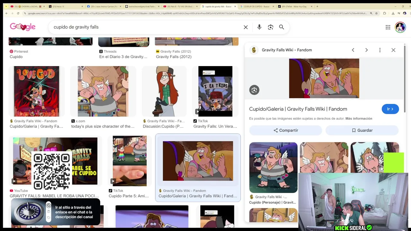Viewport: 411px width, 231px height.
Task: Open Google Lens search by image icon
Action: [270, 27]
